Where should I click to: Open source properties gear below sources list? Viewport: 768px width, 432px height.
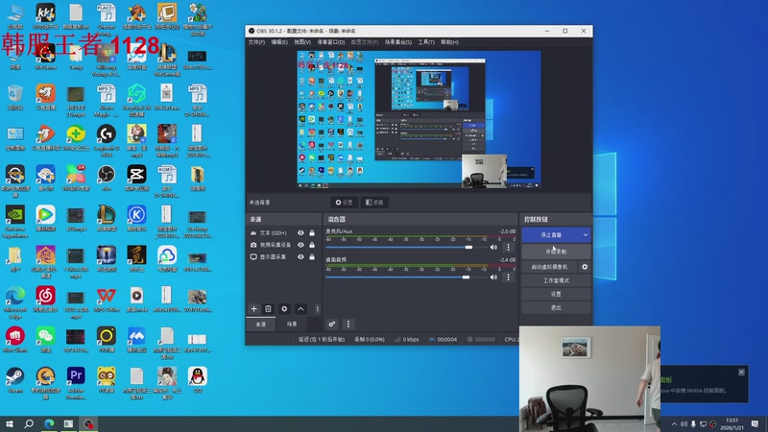tap(284, 308)
